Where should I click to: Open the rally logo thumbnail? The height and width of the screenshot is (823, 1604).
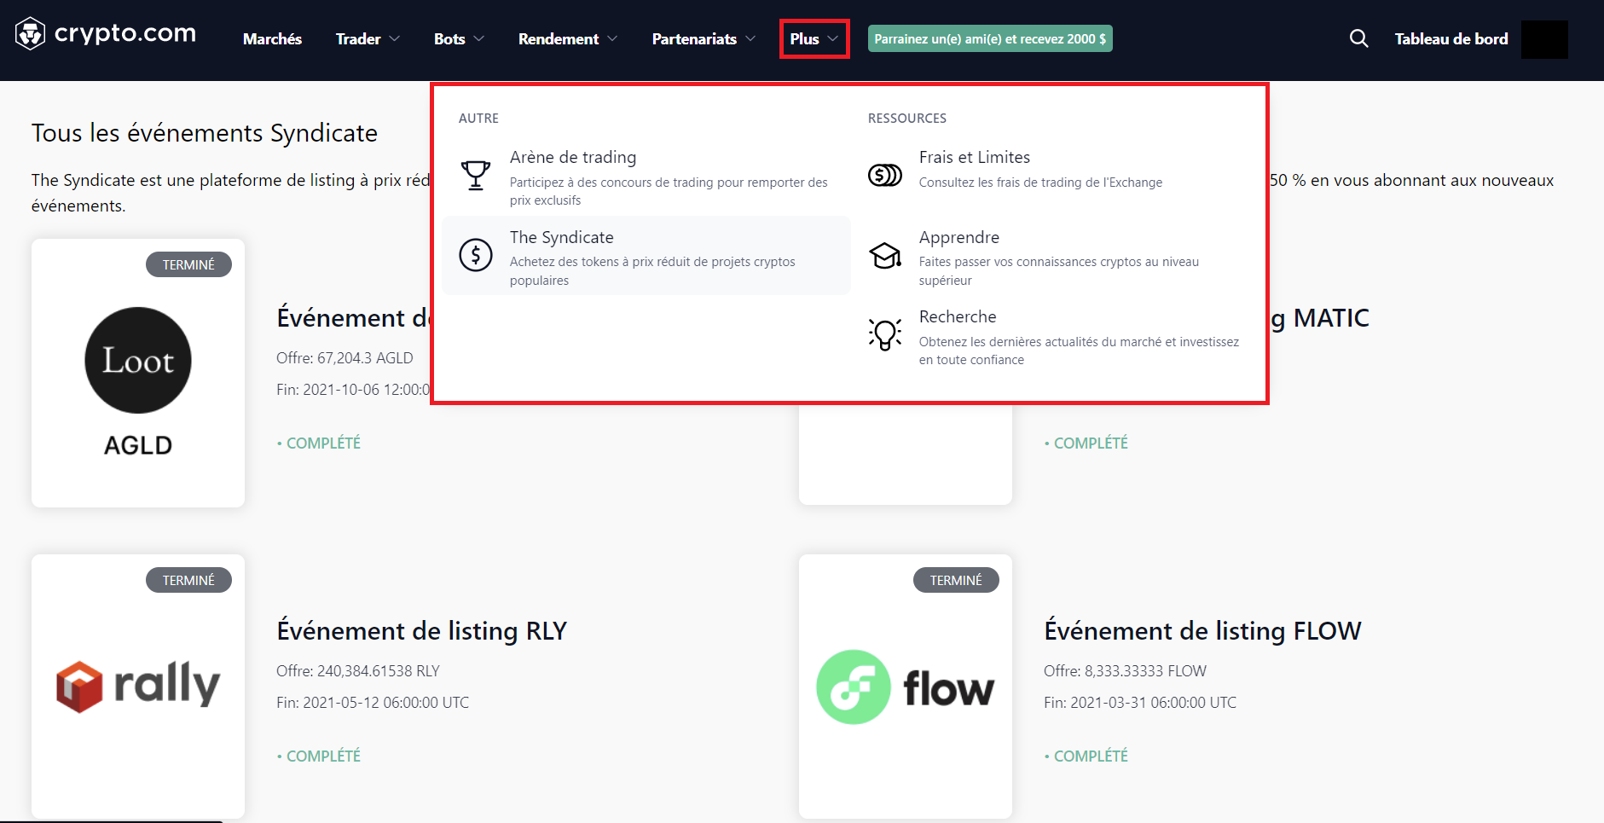[x=138, y=686]
